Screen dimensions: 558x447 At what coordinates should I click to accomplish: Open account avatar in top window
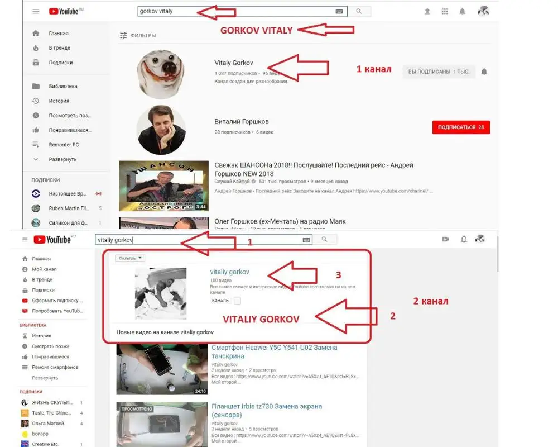point(483,11)
